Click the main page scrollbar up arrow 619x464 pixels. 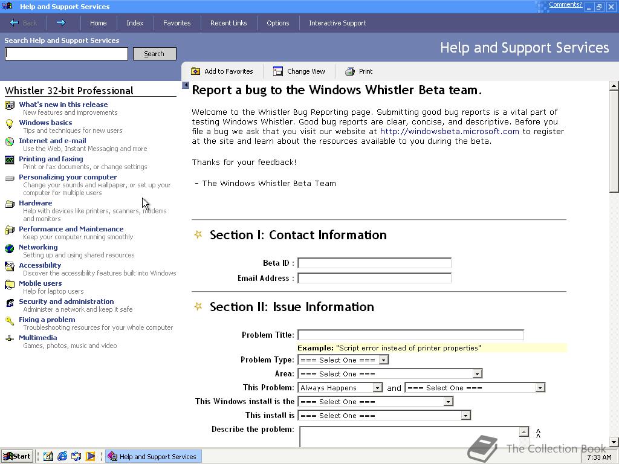[614, 86]
